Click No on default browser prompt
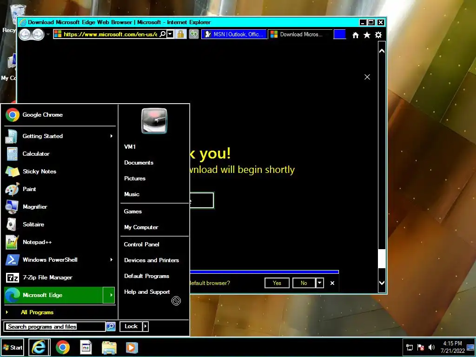 304,283
